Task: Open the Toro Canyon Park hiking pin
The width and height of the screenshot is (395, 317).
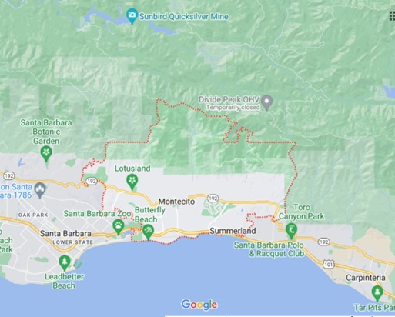Action: (x=291, y=230)
